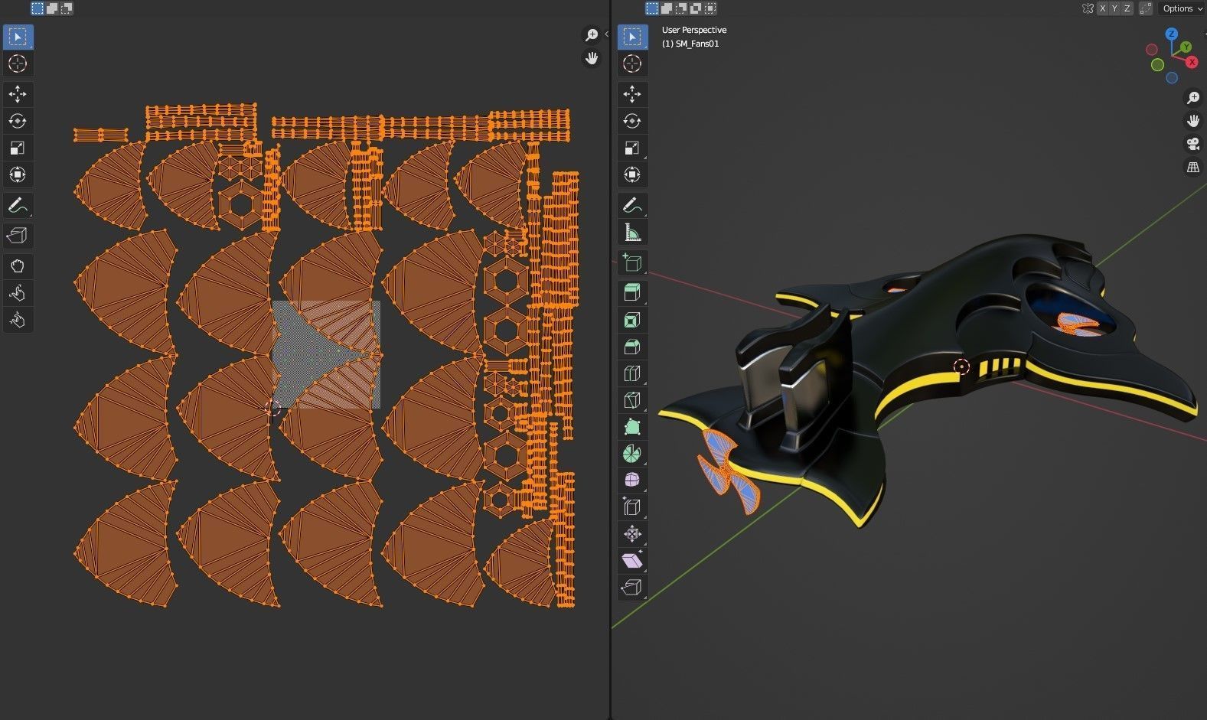
Task: Enable subtract selection mode in UV editor
Action: (67, 8)
